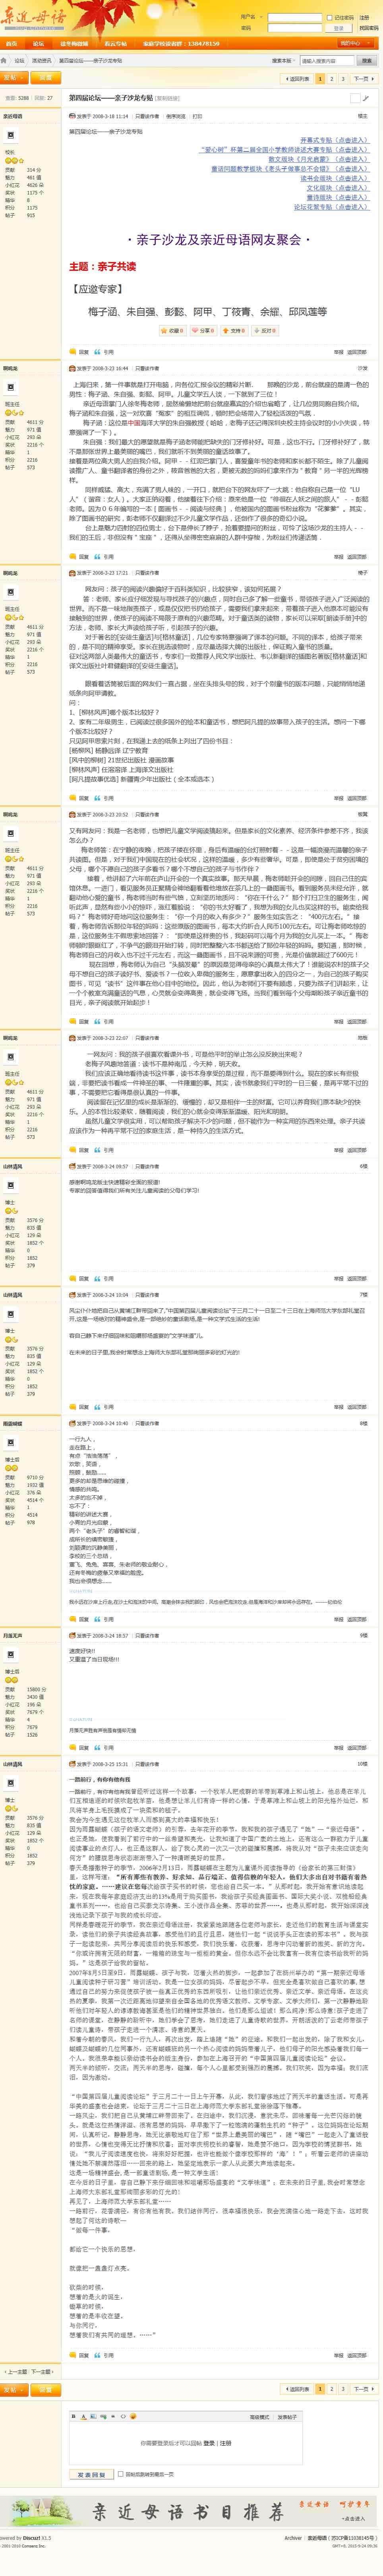Click 返回列表 in the top pagination
The height and width of the screenshot is (2576, 383).
click(297, 78)
